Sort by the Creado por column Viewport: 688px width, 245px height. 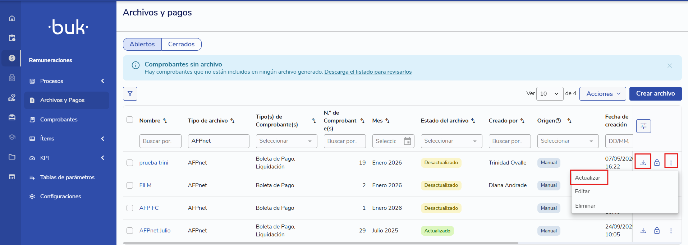pos(523,121)
